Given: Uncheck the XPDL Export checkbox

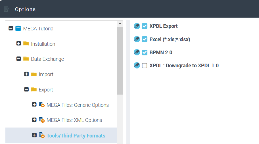Looking at the screenshot, I should [x=145, y=26].
